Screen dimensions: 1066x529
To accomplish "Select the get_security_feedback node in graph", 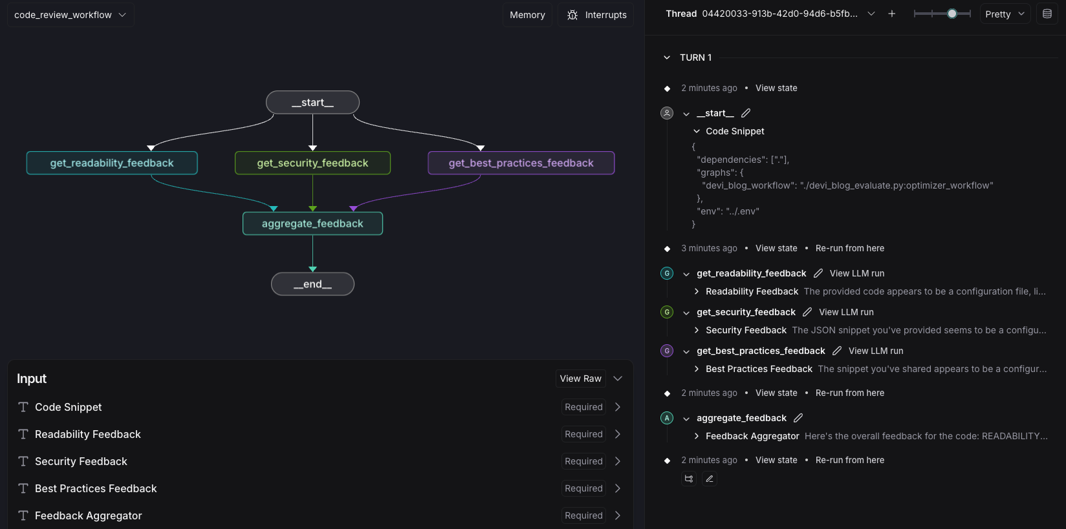I will click(x=312, y=163).
